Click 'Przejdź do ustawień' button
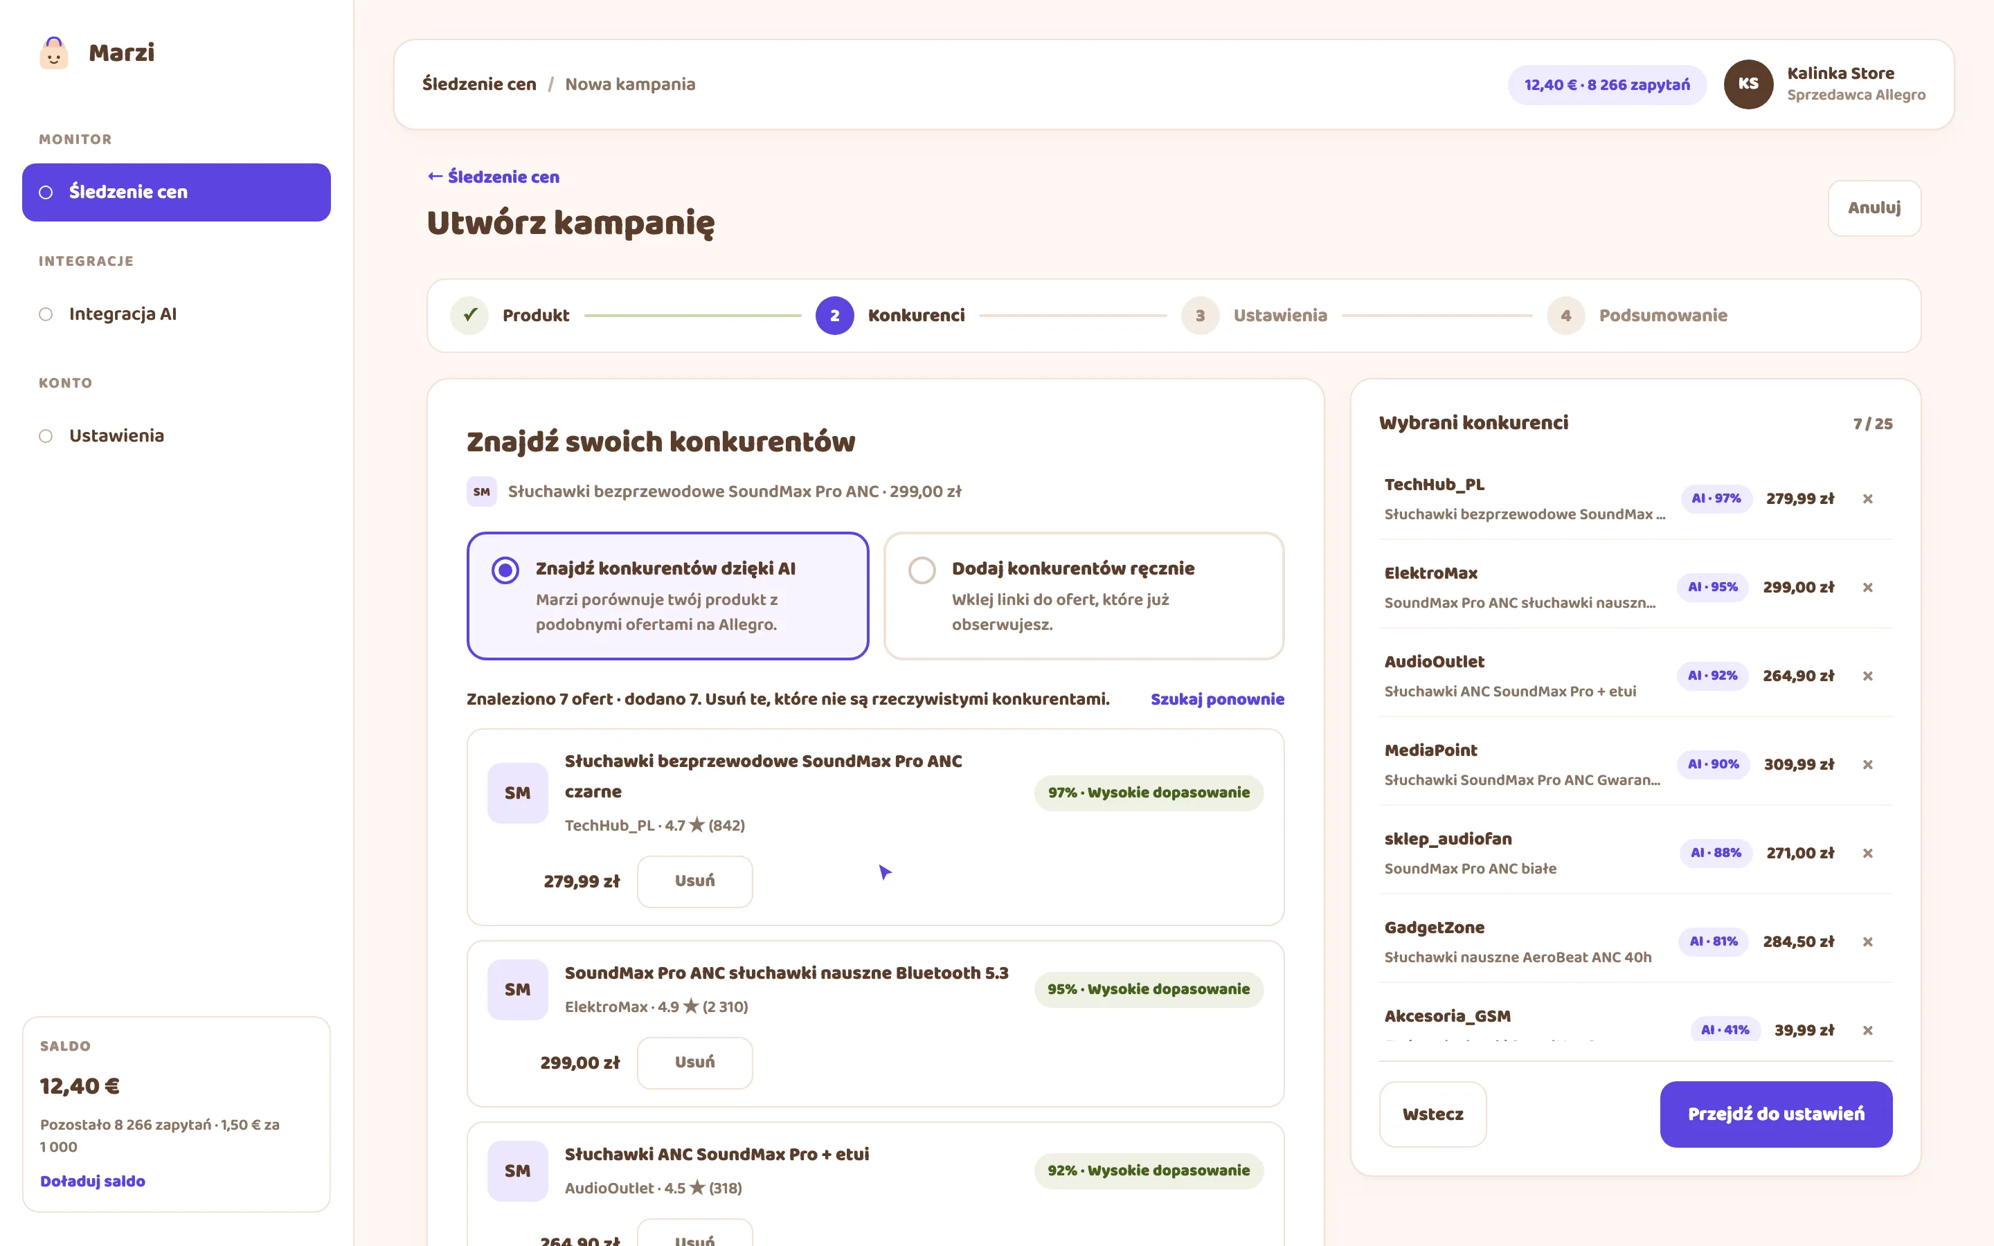Viewport: 1994px width, 1246px height. 1776,1114
